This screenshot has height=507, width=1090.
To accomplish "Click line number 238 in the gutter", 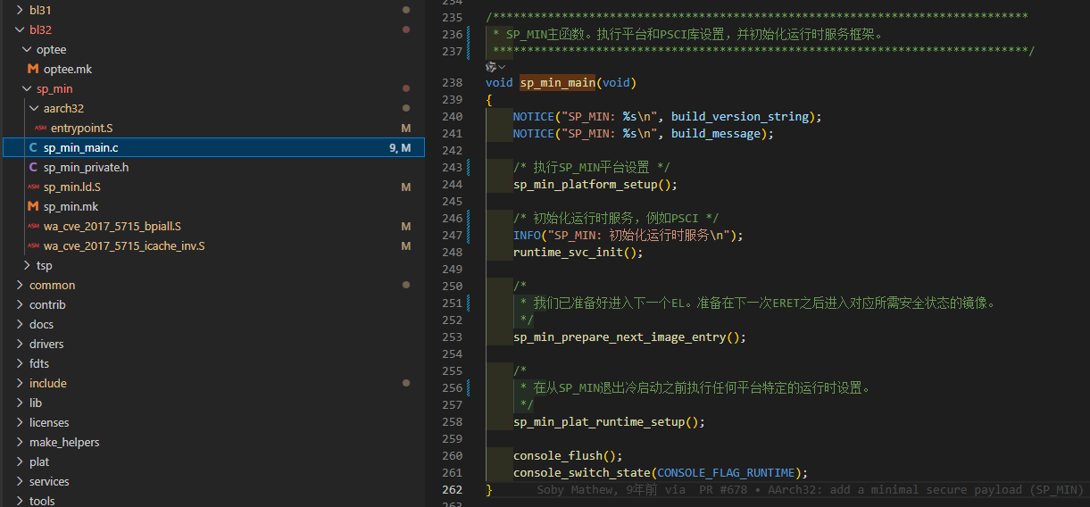I will (x=452, y=82).
